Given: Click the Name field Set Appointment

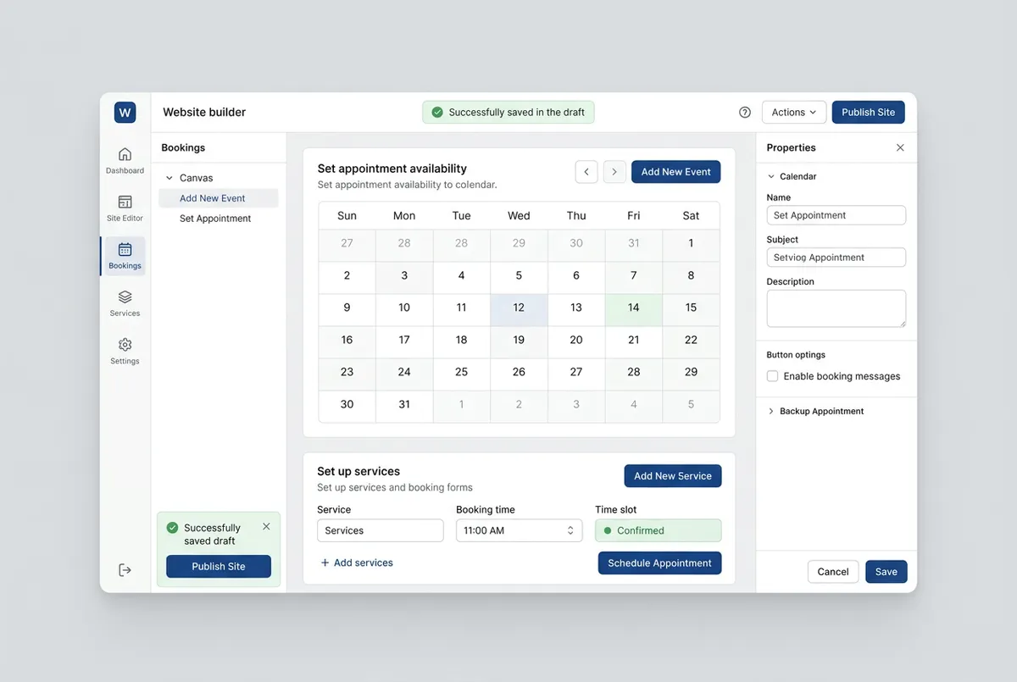Looking at the screenshot, I should coord(836,215).
